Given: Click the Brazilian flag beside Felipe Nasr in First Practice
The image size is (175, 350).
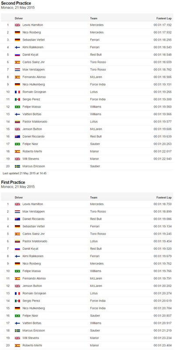Looking at the screenshot, I should click(17, 315).
